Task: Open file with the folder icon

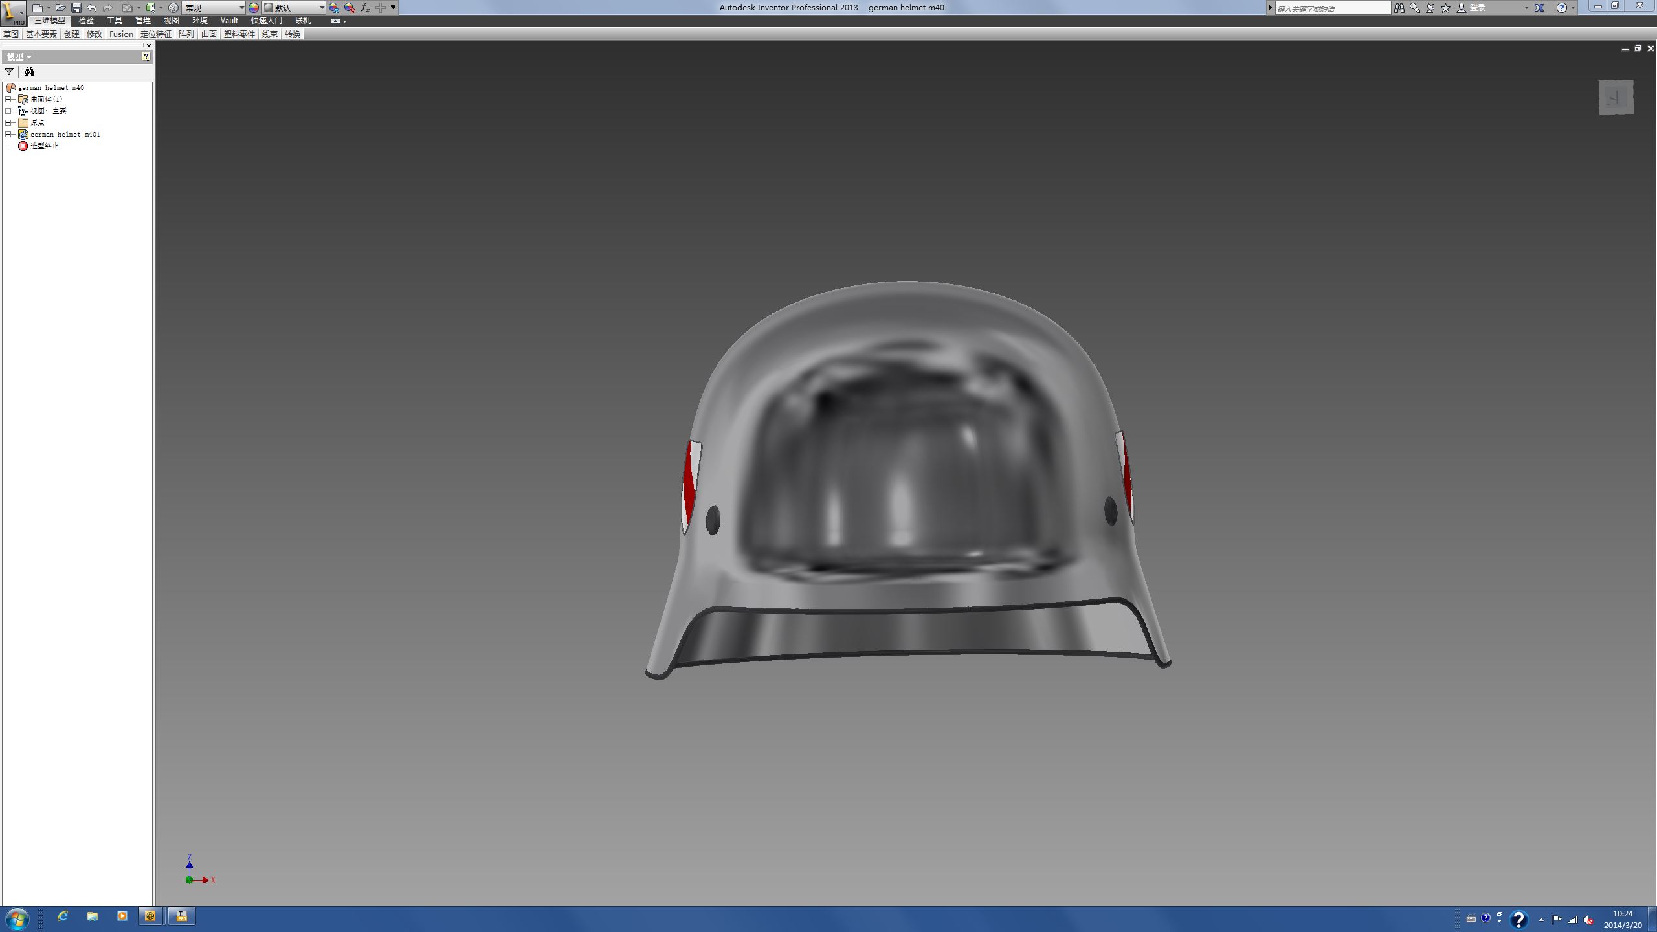Action: tap(60, 8)
